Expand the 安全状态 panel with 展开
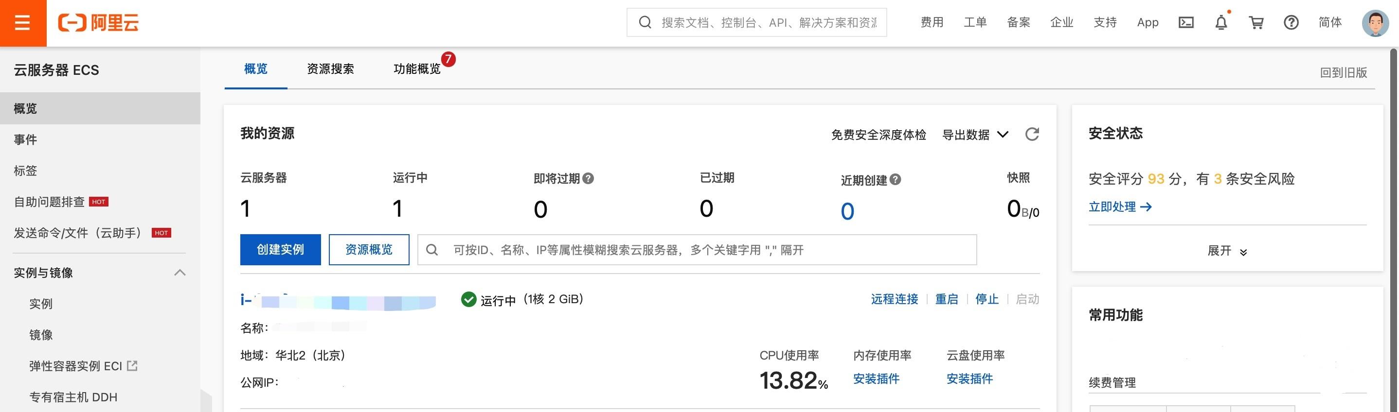This screenshot has width=1399, height=412. pos(1227,251)
